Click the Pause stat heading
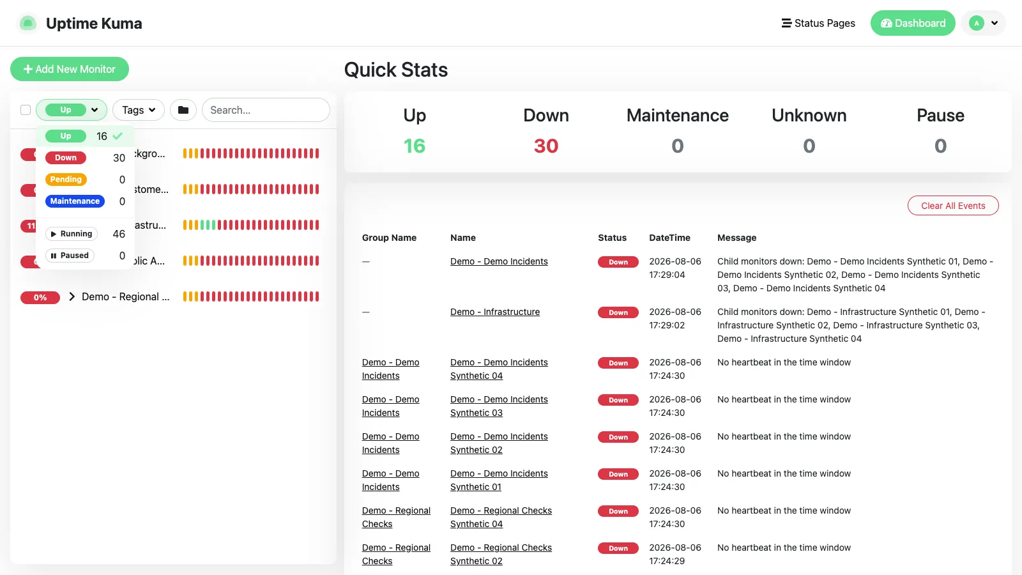 click(940, 115)
